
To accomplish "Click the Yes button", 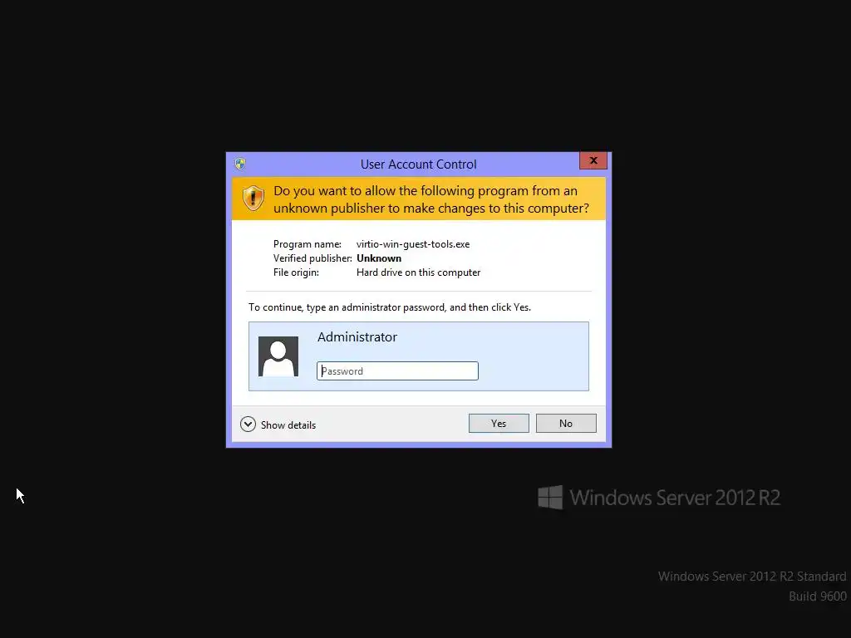I will pos(499,423).
